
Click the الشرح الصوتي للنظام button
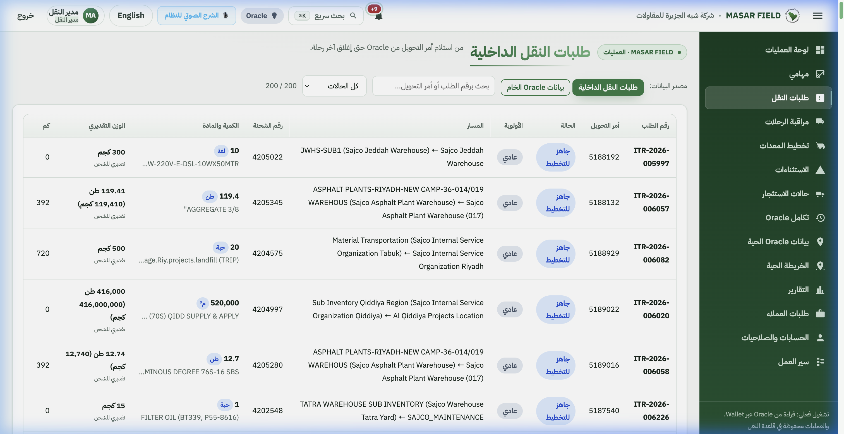click(196, 15)
